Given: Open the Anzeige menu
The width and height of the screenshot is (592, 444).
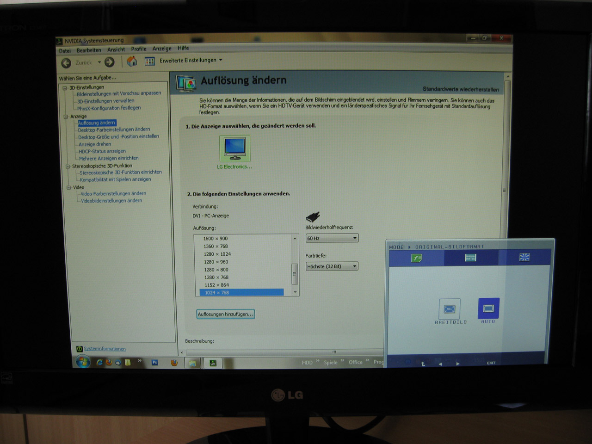Looking at the screenshot, I should pos(162,49).
